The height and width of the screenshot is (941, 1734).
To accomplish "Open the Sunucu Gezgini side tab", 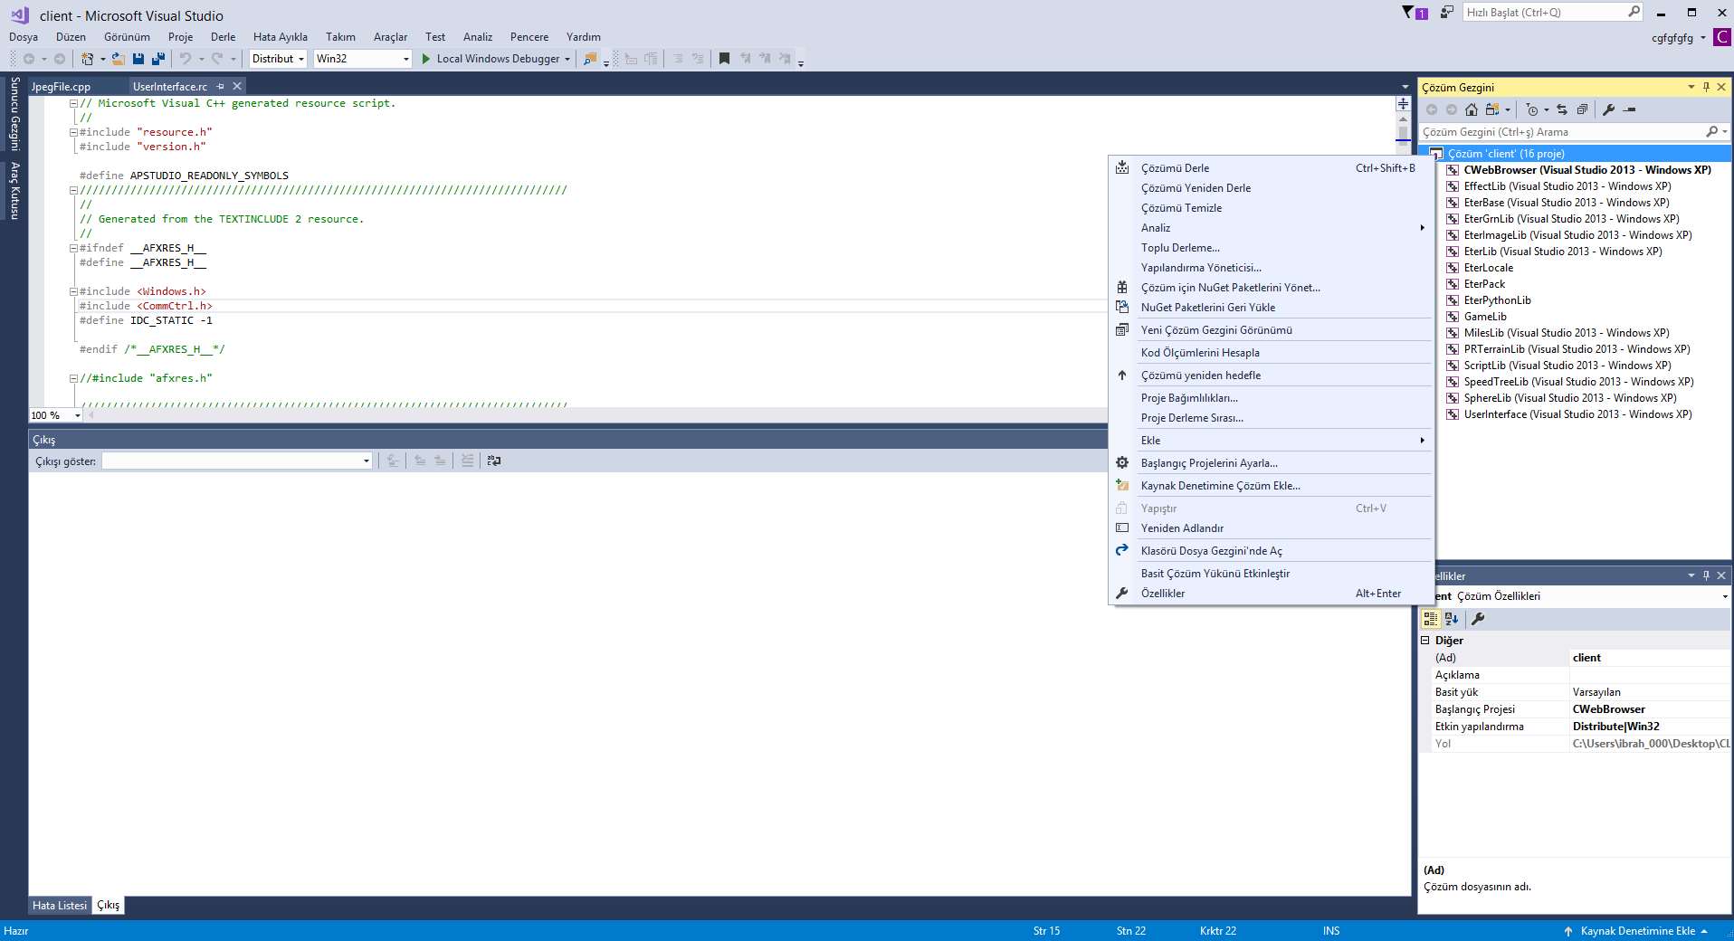I will click(x=14, y=114).
